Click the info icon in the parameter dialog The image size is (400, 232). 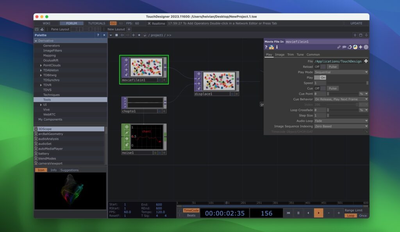pyautogui.click(x=277, y=47)
